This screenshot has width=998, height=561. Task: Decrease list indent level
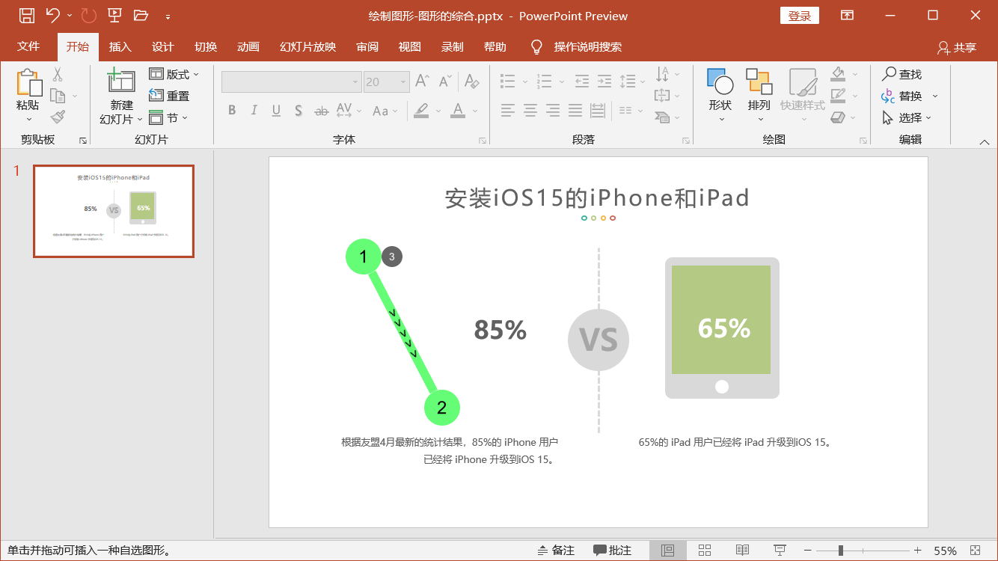tap(581, 81)
